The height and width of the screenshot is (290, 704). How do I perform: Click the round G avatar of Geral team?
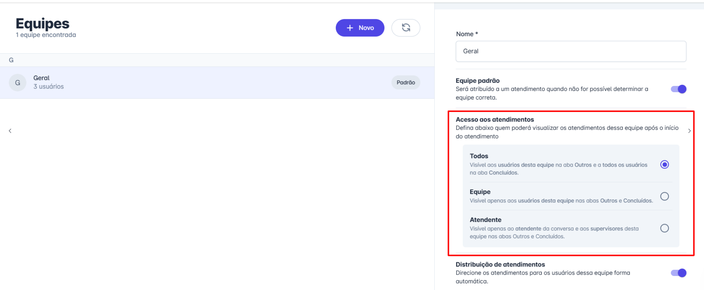point(17,83)
